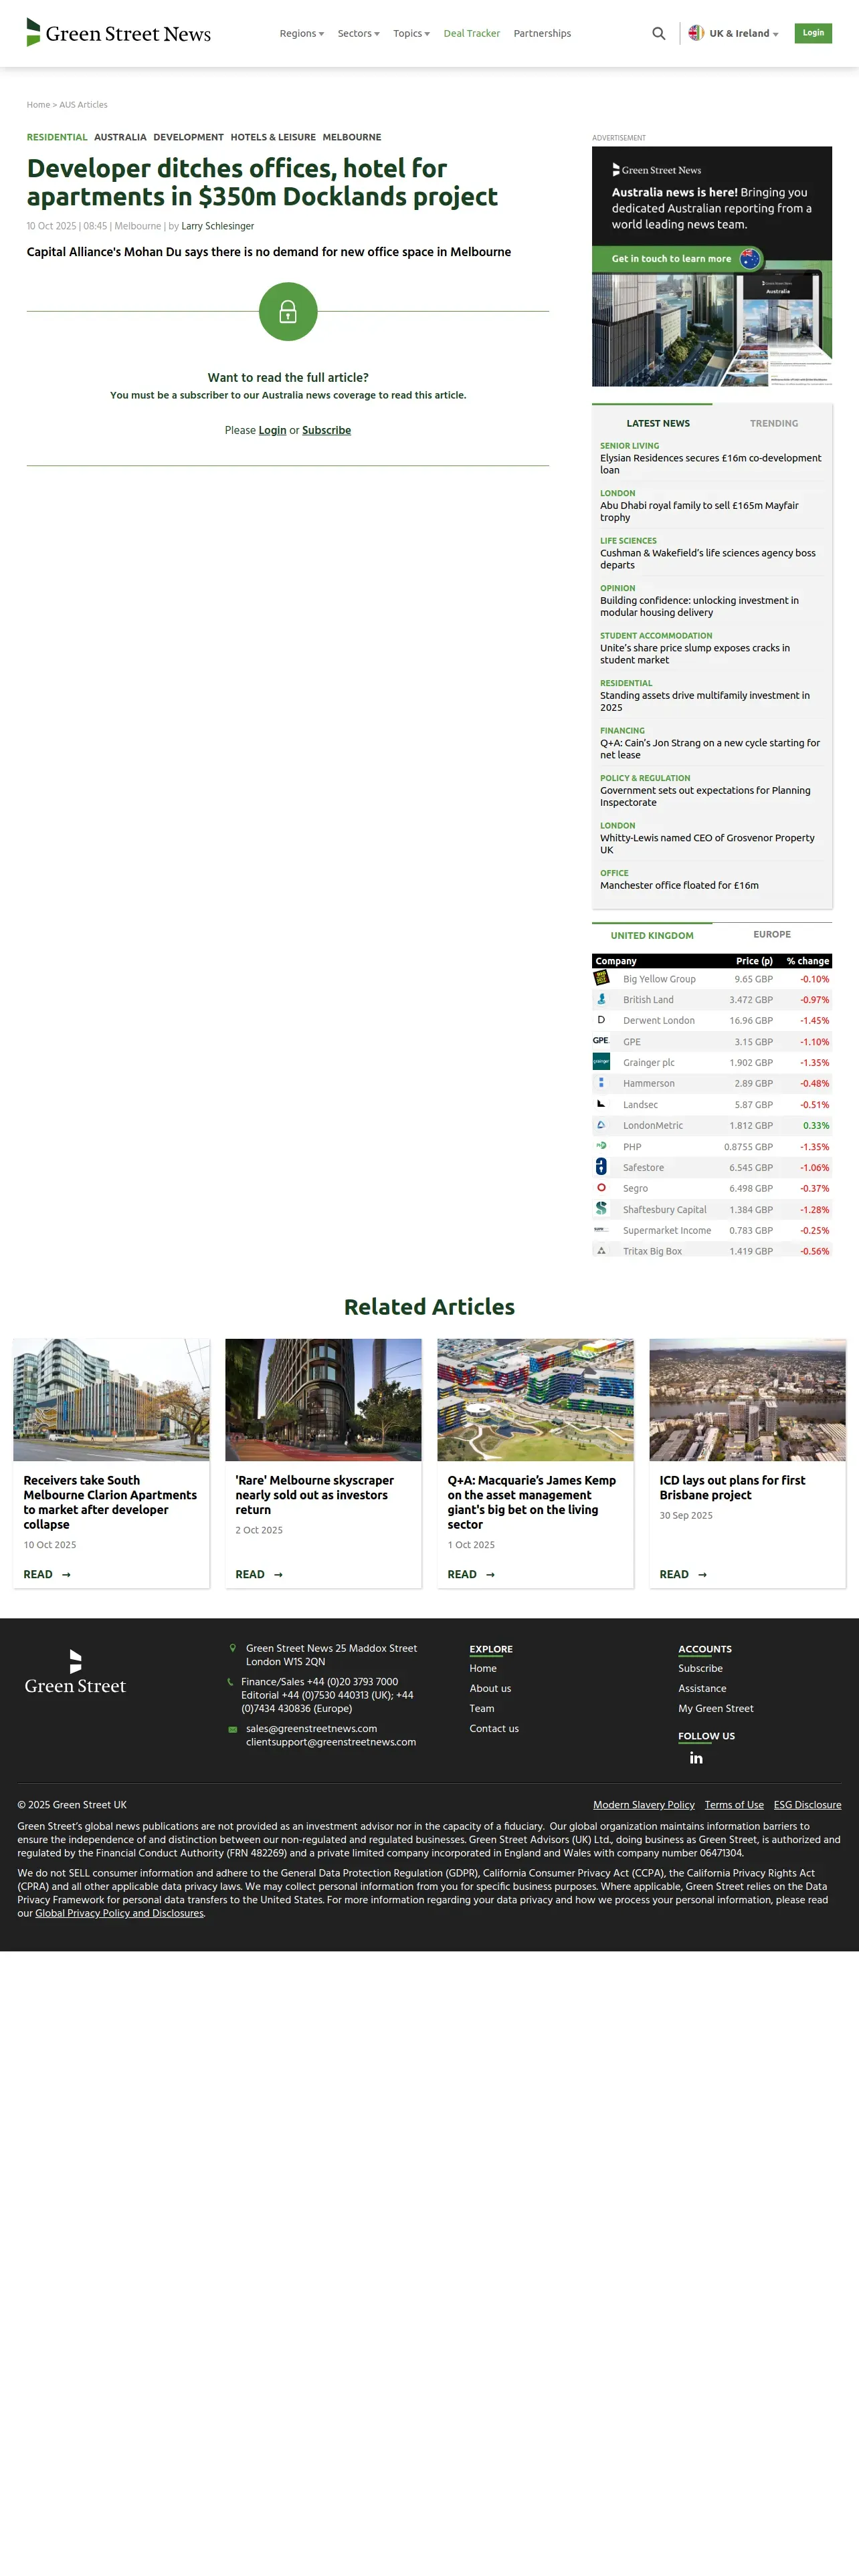Click the Green Street News logo

pos(118,33)
